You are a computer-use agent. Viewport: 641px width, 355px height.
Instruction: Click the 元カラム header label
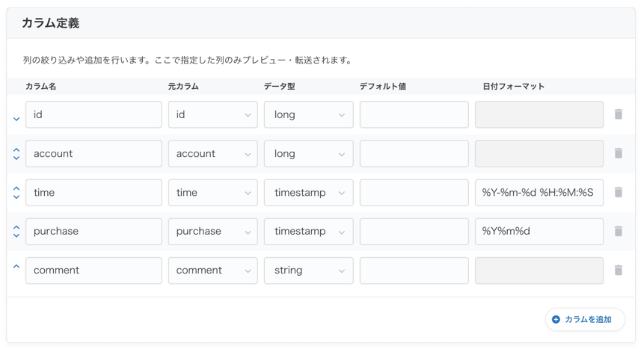point(183,86)
